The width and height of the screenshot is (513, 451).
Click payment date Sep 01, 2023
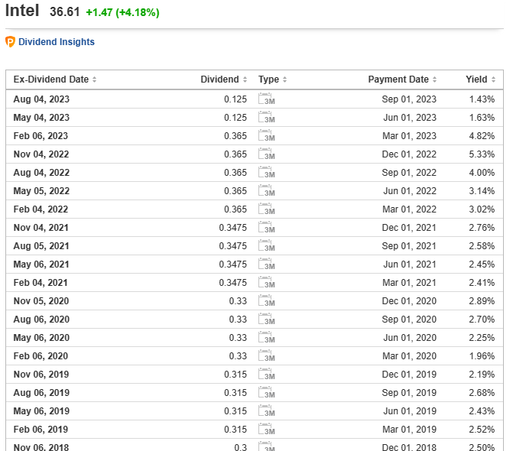[x=409, y=99]
